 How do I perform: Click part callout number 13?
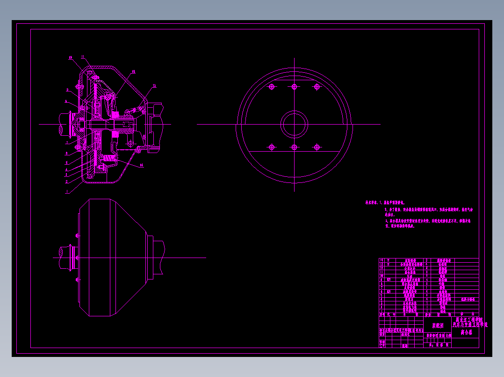[x=154, y=86]
